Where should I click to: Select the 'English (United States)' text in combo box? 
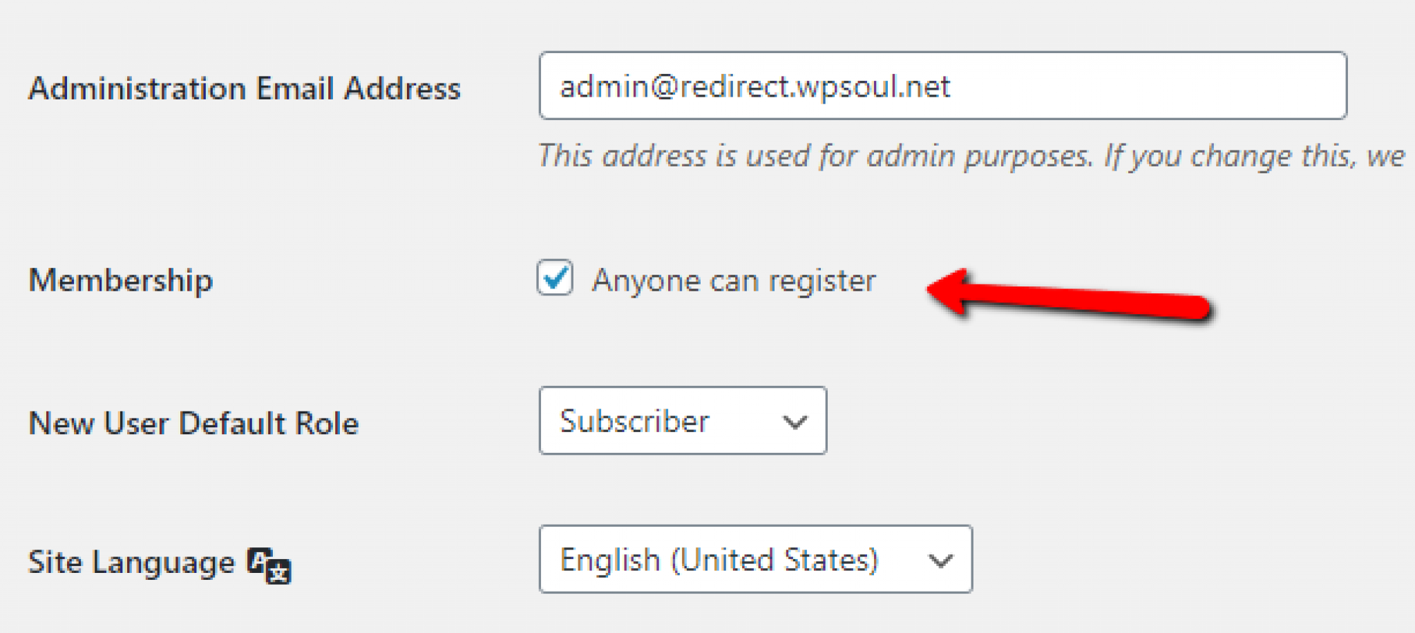pyautogui.click(x=719, y=560)
